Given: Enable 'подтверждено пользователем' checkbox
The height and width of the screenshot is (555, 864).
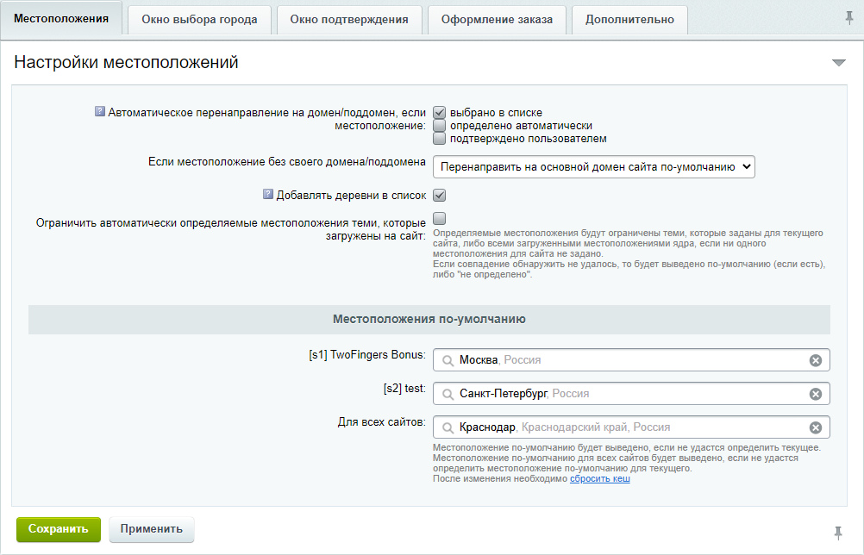Looking at the screenshot, I should 439,139.
